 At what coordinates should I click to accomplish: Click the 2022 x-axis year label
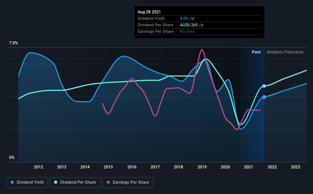pyautogui.click(x=272, y=167)
